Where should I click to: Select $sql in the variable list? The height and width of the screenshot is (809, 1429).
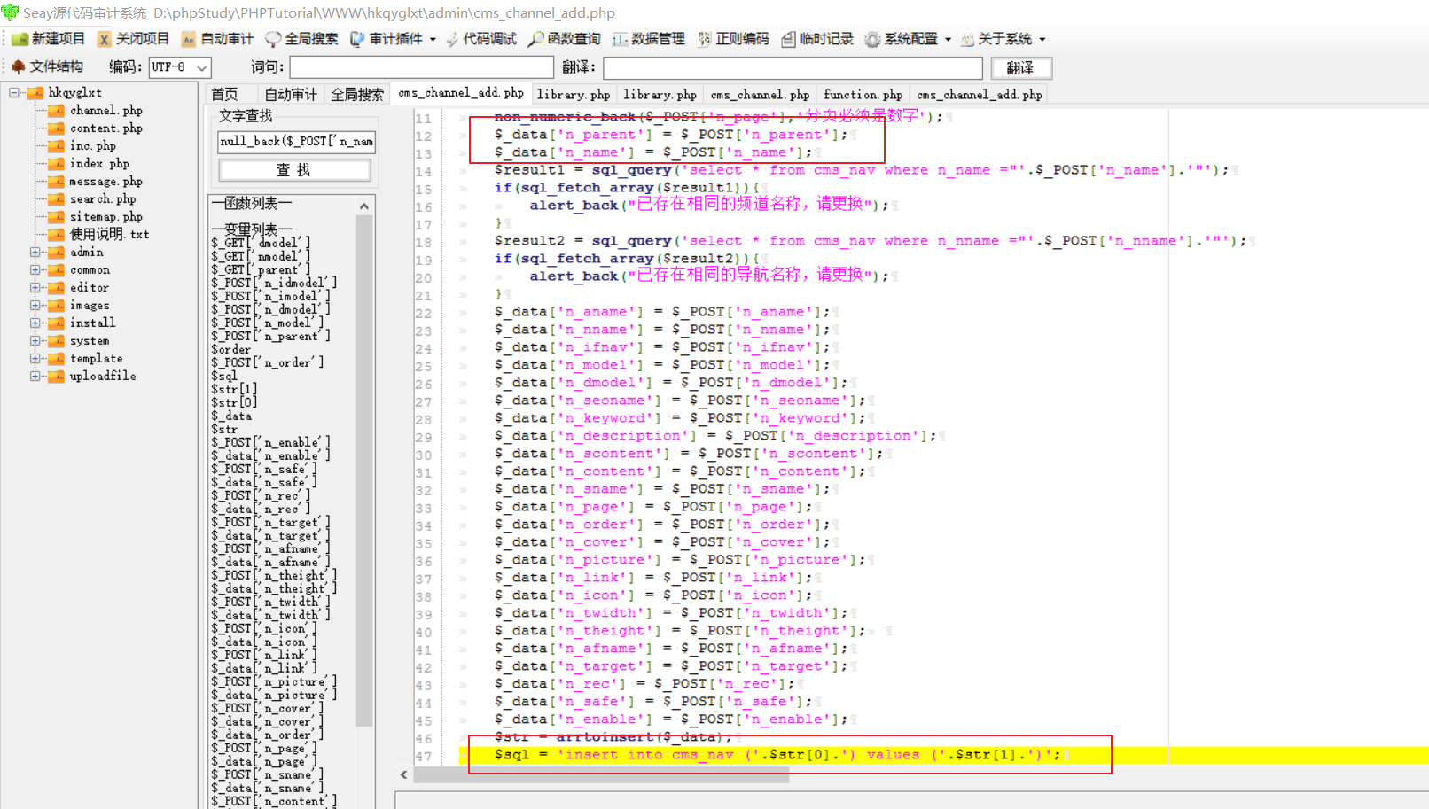pos(224,376)
